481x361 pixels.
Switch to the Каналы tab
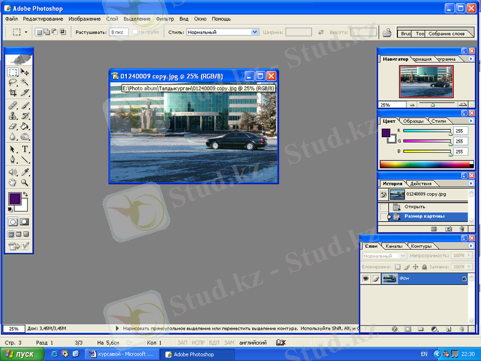click(394, 246)
